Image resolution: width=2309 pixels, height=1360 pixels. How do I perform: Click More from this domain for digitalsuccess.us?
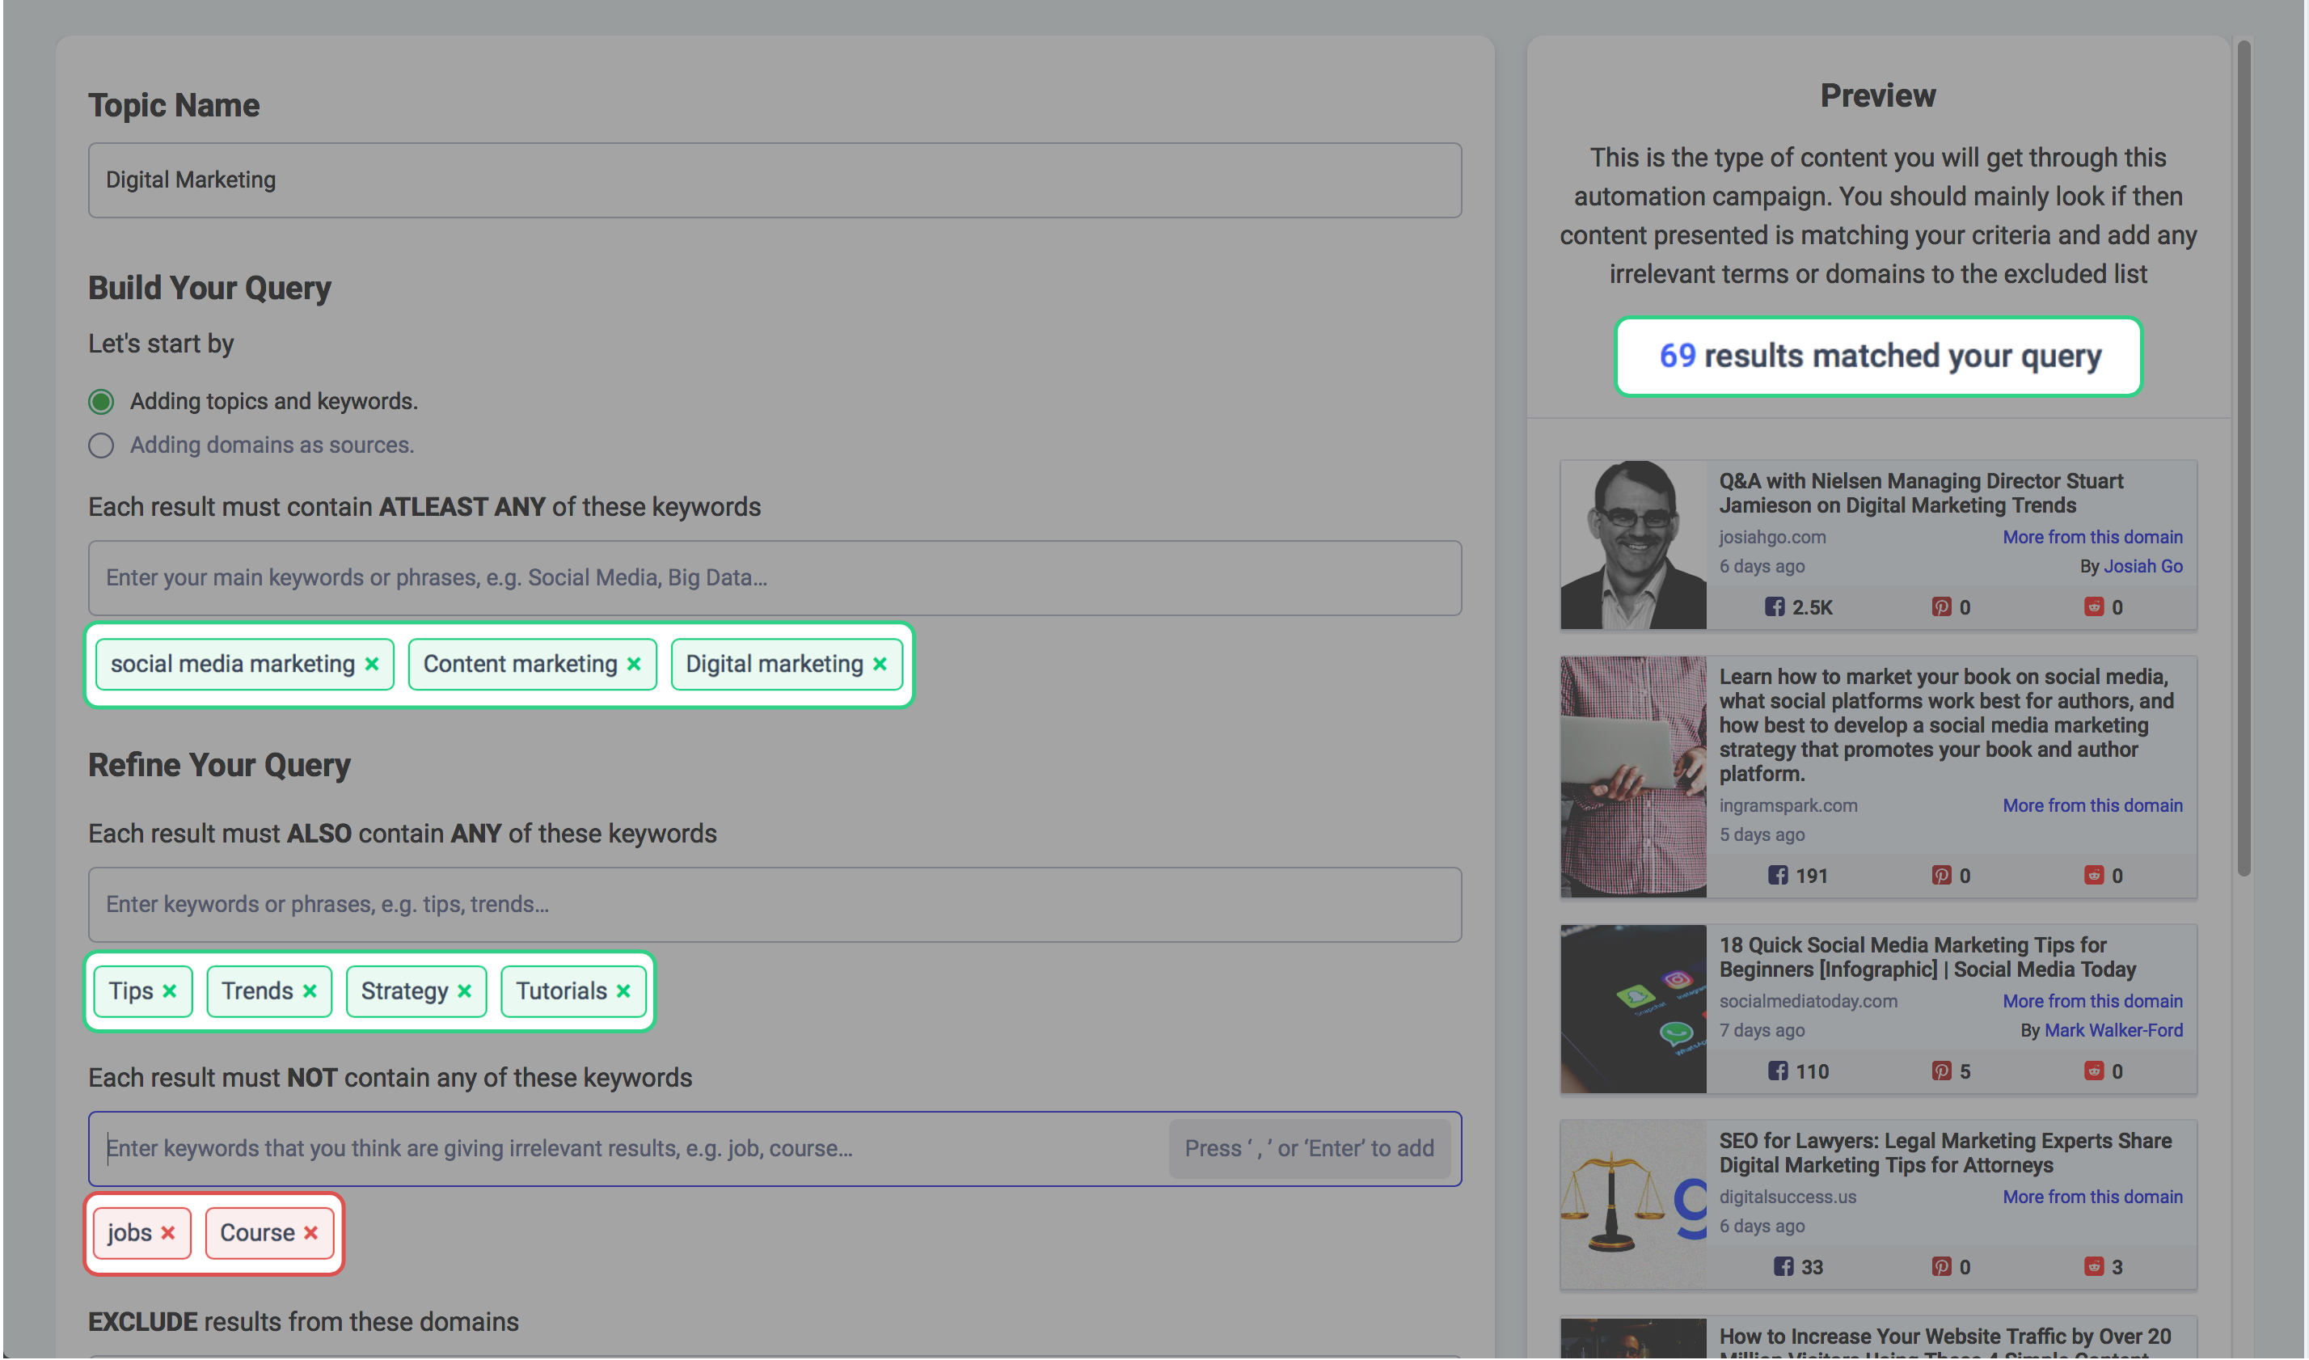click(x=2093, y=1197)
